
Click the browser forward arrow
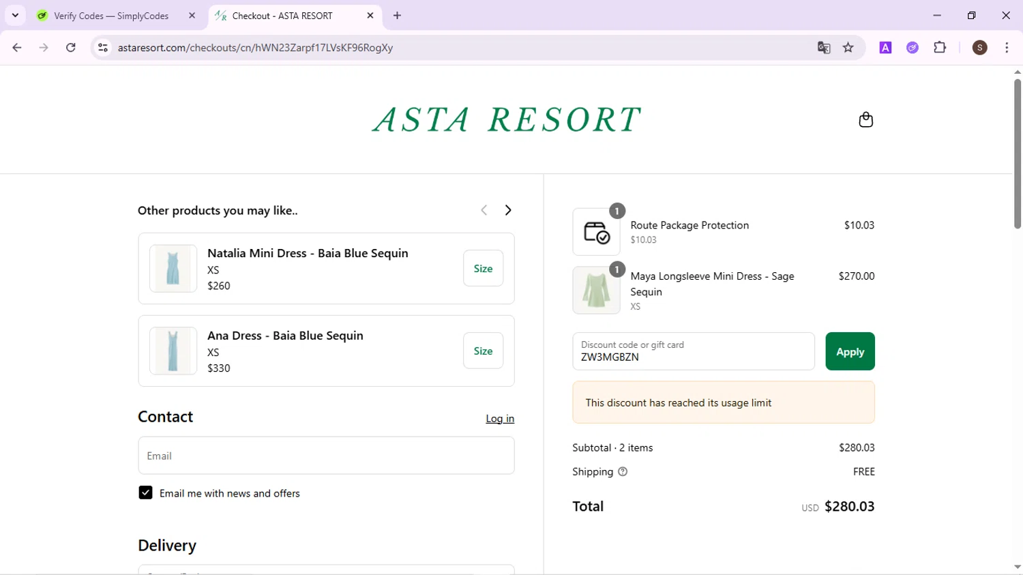(x=44, y=48)
